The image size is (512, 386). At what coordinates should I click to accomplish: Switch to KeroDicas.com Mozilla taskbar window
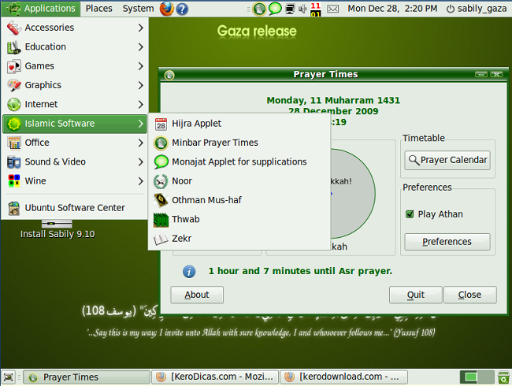pos(215,377)
